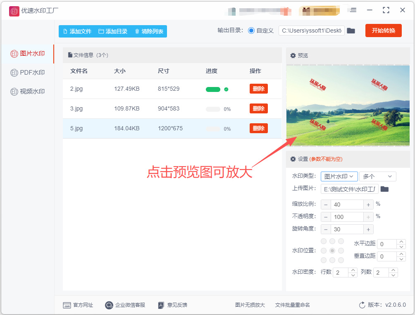This screenshot has height=315, width=415.
Task: Decrease 列数 with down arrow
Action: (x=393, y=275)
